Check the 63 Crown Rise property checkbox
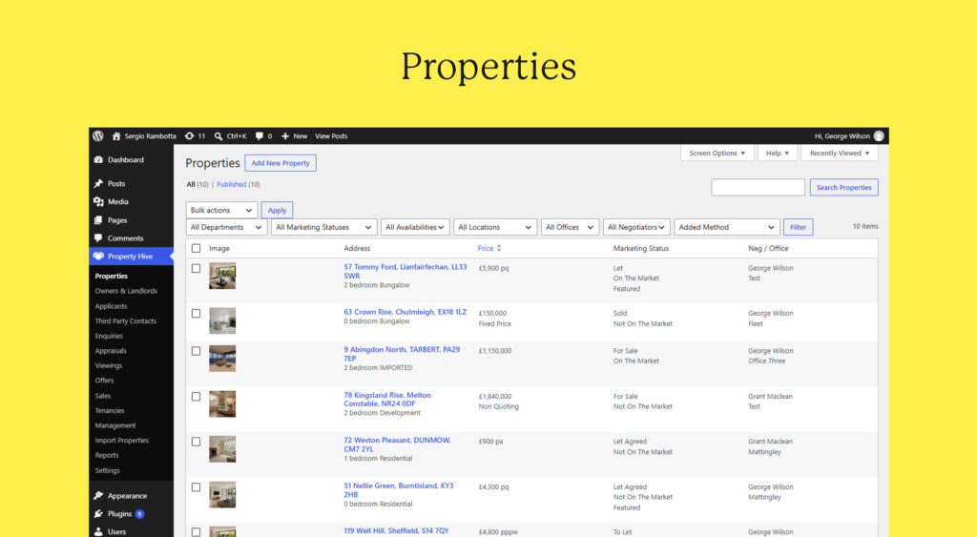Image resolution: width=977 pixels, height=537 pixels. 197,314
